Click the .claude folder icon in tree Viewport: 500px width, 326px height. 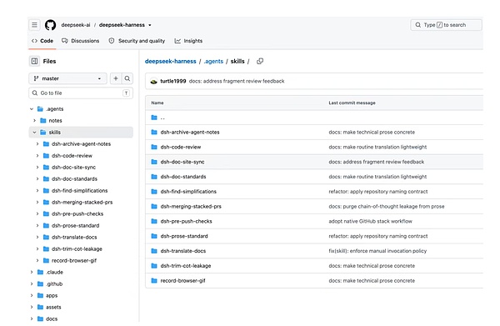click(40, 272)
